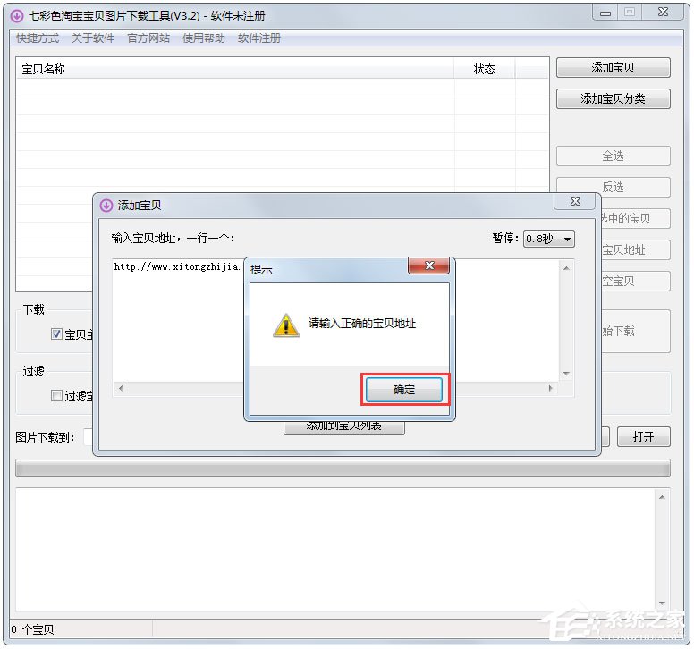Toggle the 宝贝主 download checkbox
Image resolution: width=694 pixels, height=649 pixels.
56,334
